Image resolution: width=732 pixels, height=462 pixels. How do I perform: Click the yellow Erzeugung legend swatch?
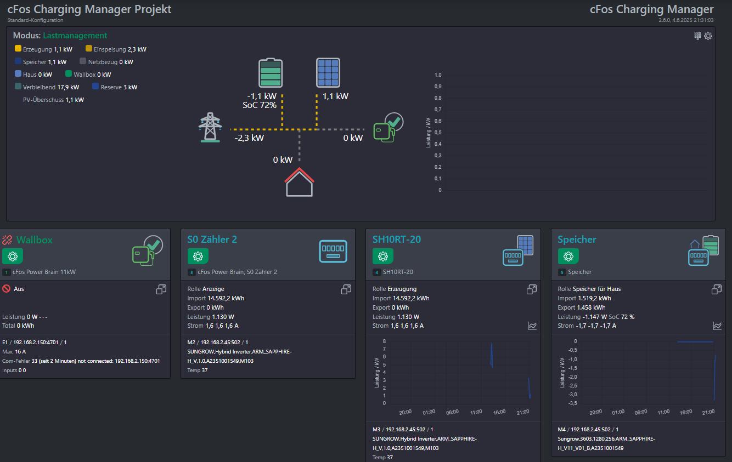18,49
